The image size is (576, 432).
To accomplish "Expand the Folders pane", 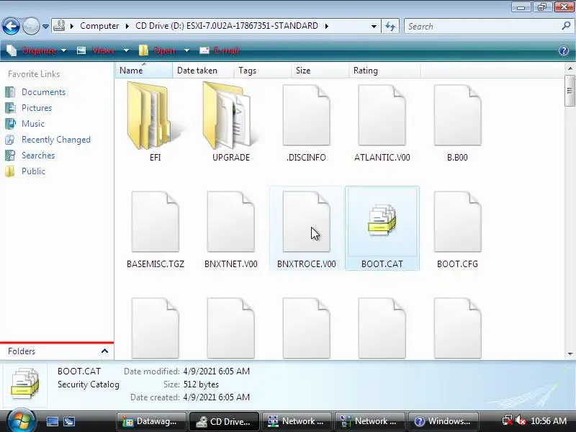I will click(x=57, y=351).
